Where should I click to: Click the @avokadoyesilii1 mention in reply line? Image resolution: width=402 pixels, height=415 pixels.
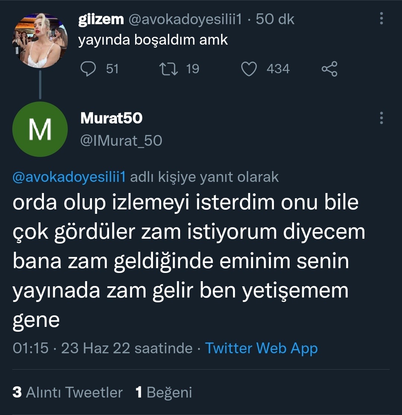coord(68,177)
